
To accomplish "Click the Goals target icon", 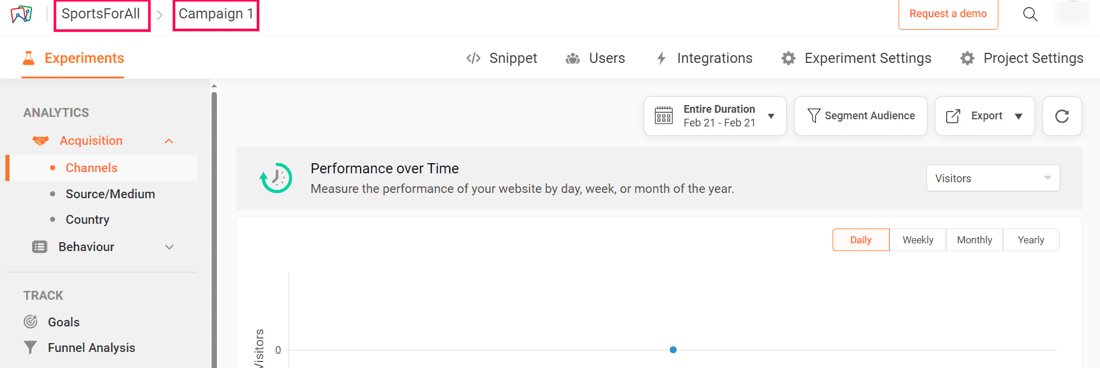I will pyautogui.click(x=30, y=322).
